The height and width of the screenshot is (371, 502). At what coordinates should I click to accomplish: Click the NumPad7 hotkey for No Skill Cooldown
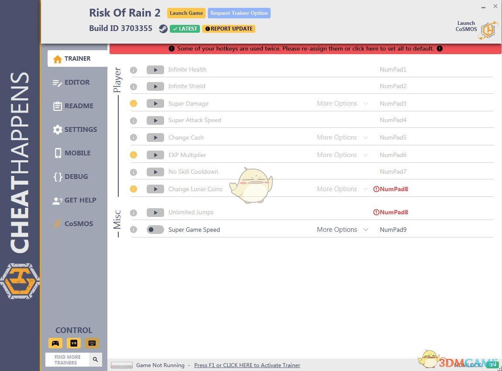click(393, 172)
